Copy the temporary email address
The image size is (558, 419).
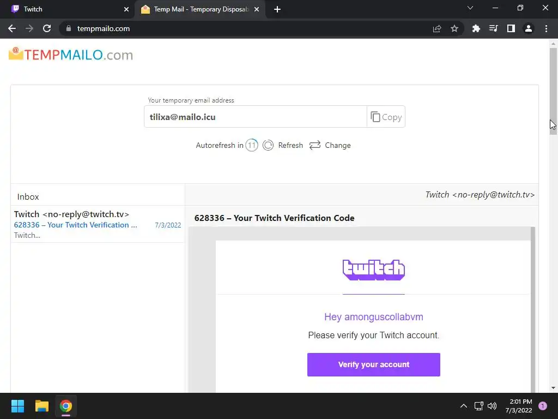pos(386,117)
